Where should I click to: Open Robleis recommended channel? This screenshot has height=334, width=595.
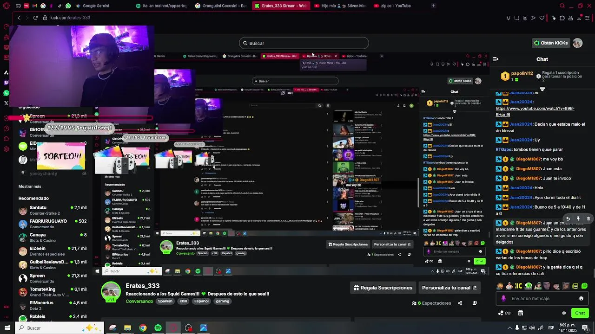(x=52, y=318)
